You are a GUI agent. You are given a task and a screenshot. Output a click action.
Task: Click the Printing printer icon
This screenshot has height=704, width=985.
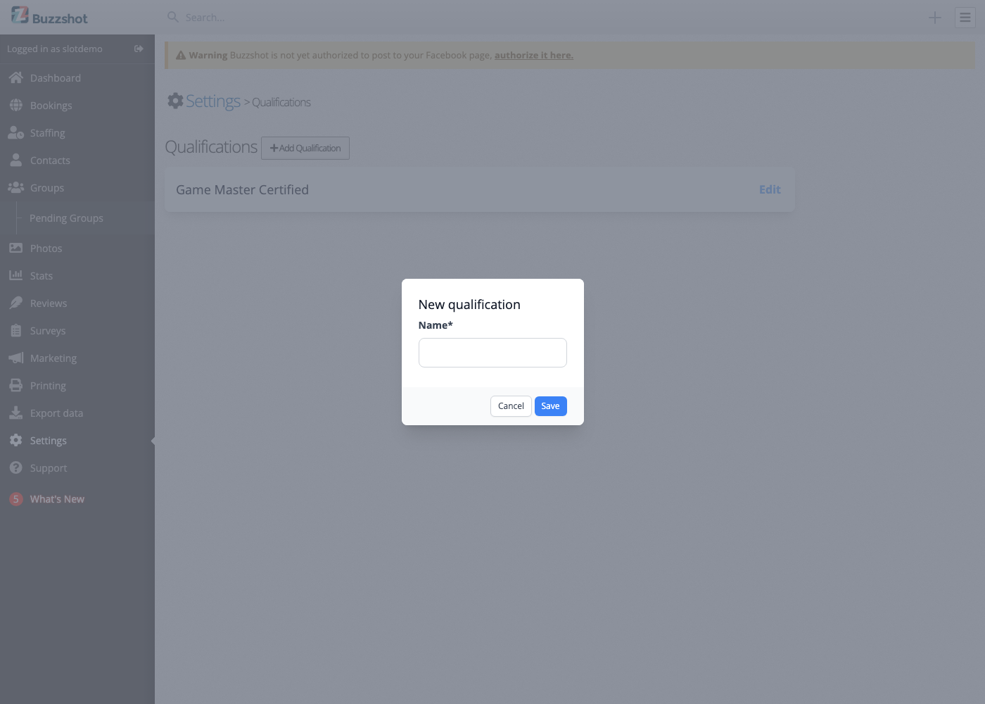[16, 386]
